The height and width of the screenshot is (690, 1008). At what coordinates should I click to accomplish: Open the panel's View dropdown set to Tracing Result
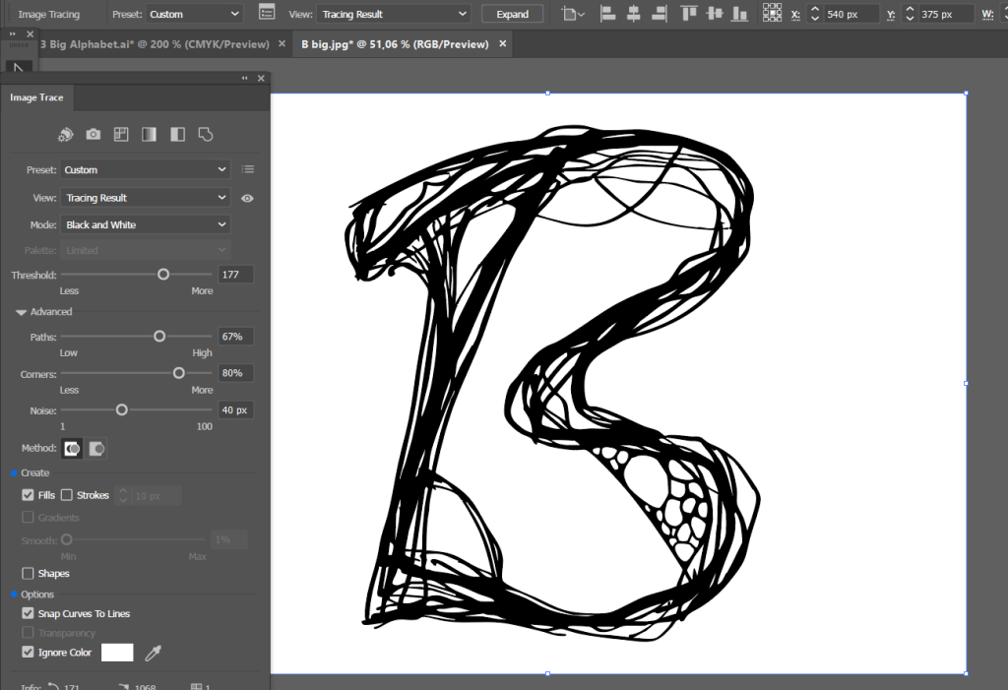[145, 198]
